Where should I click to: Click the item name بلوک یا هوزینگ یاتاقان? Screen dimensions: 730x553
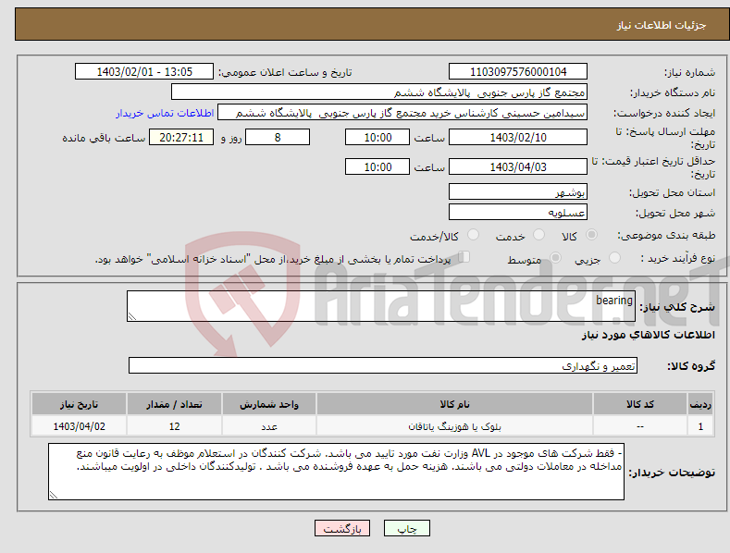point(454,426)
